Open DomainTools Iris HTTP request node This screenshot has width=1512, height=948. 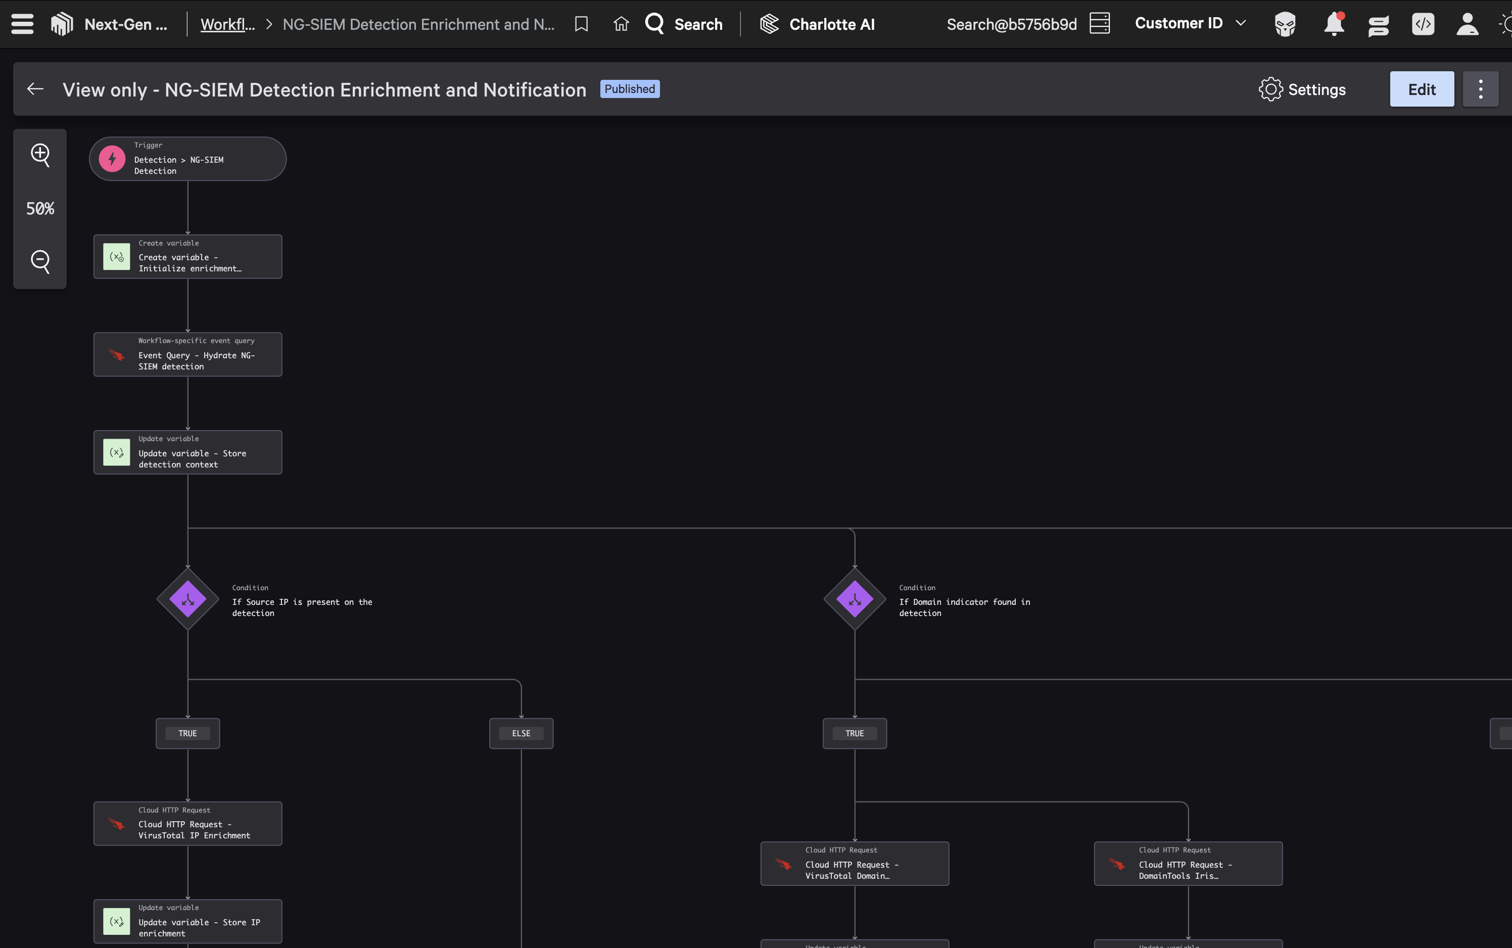click(x=1188, y=864)
